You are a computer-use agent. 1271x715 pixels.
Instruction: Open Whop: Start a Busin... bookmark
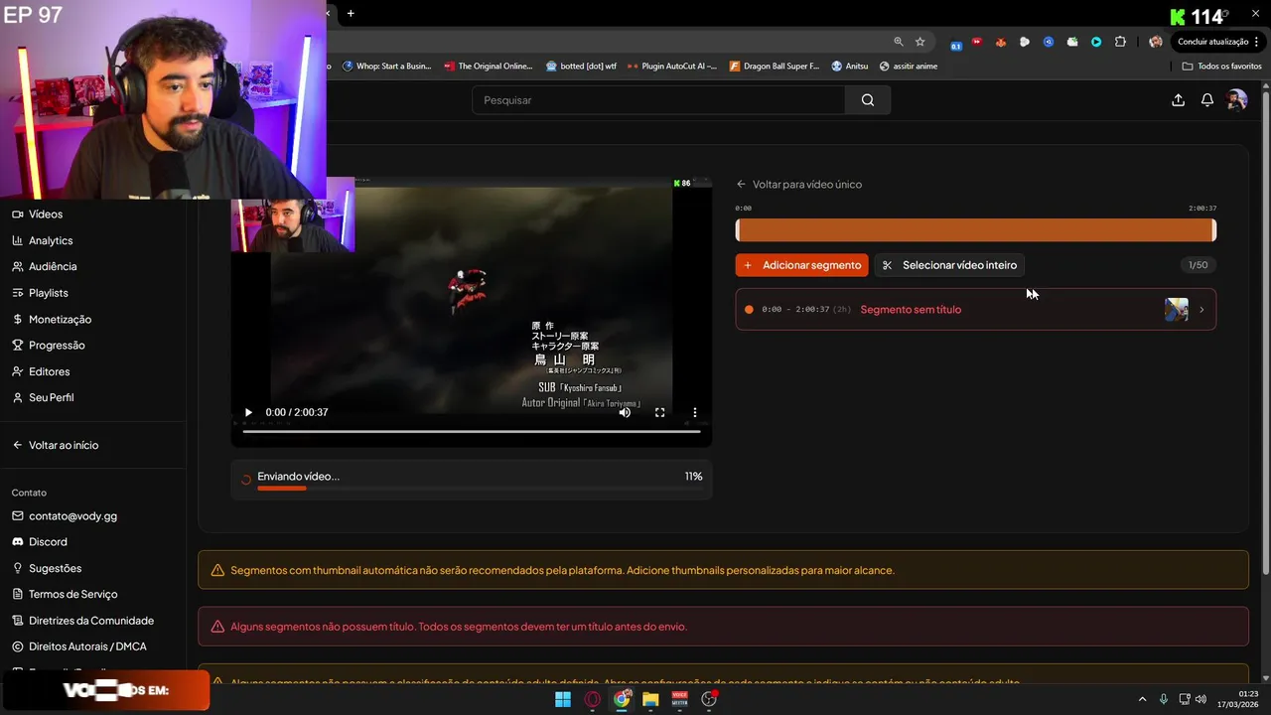[x=387, y=66]
